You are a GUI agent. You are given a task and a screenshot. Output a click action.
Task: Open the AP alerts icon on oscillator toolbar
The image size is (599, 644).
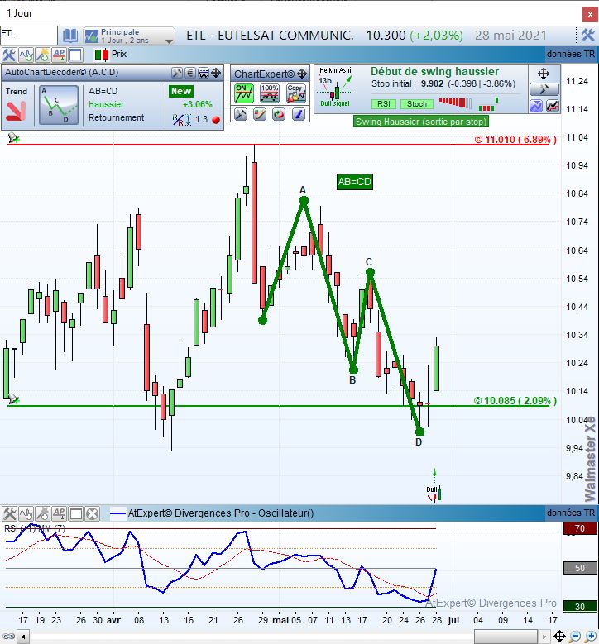pyautogui.click(x=59, y=513)
